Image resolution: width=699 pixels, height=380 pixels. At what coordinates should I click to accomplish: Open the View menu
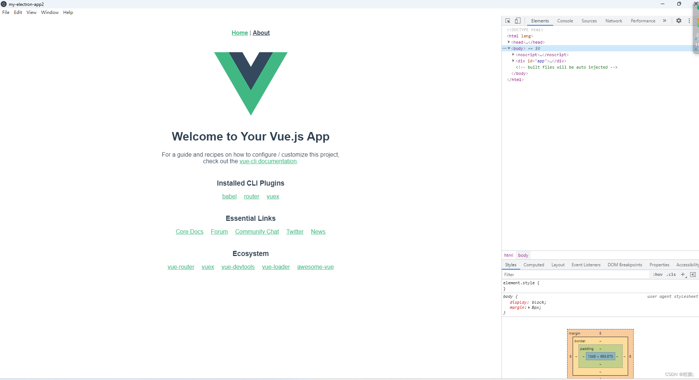[32, 12]
